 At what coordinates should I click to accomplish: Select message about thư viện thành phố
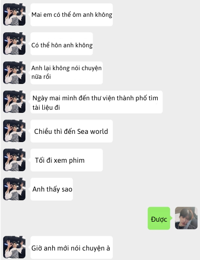[x=97, y=102]
